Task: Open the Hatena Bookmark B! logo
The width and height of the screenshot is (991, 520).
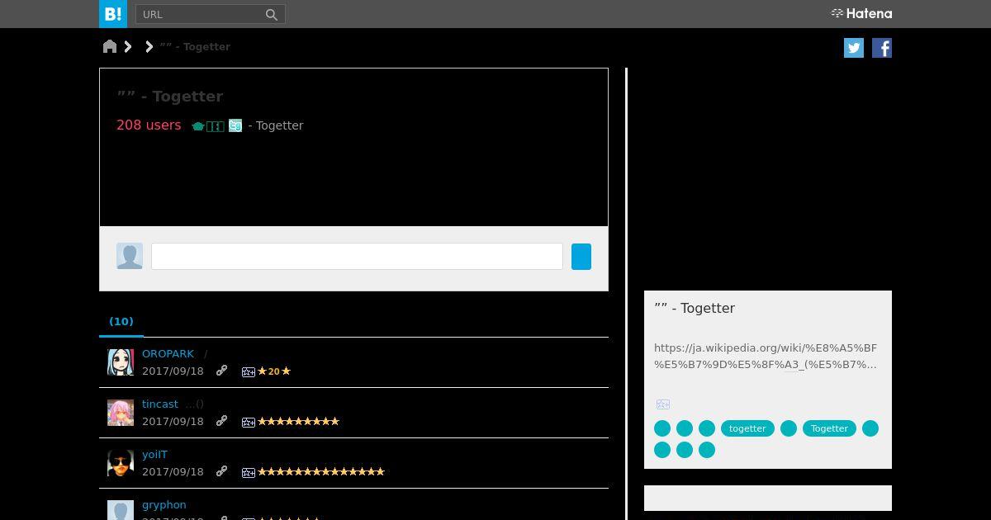Action: [113, 14]
